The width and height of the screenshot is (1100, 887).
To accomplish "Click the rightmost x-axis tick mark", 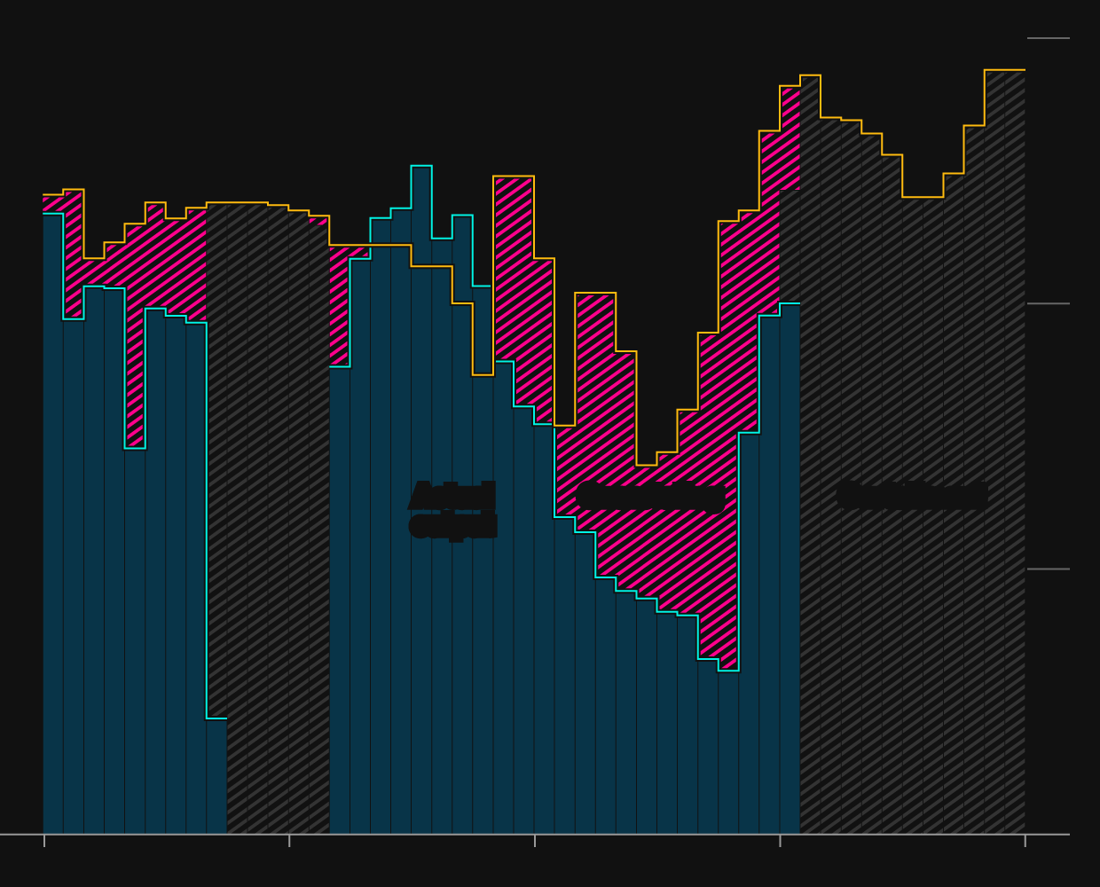I will [x=1025, y=840].
